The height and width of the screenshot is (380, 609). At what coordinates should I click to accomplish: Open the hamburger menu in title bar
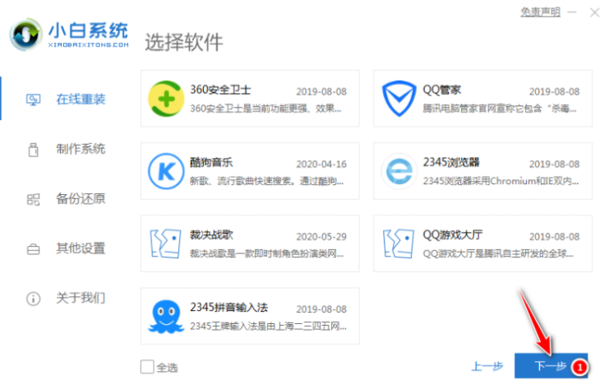pos(572,12)
